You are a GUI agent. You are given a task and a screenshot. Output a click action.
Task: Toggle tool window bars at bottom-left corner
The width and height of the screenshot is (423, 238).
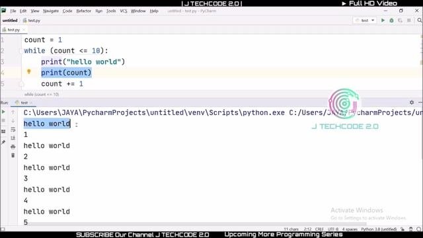(3, 229)
